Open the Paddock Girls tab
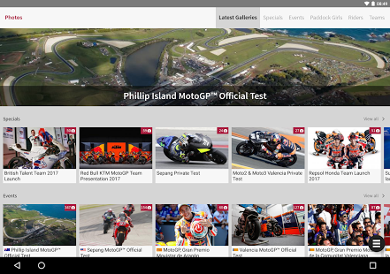This screenshot has height=274, width=390. coord(326,18)
